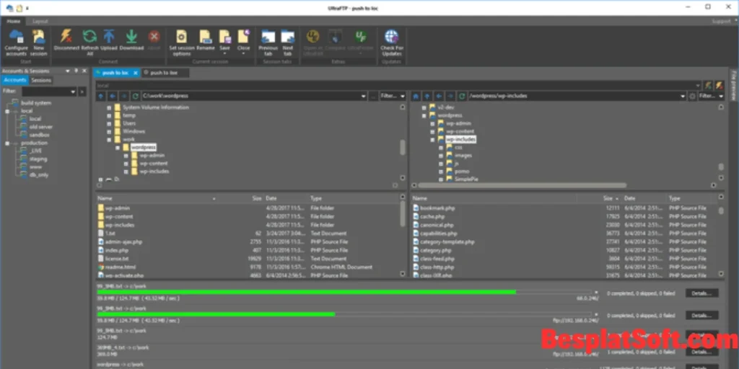Open the Accounts & Sessions panel menu arrow
The width and height of the screenshot is (739, 369).
[68, 71]
